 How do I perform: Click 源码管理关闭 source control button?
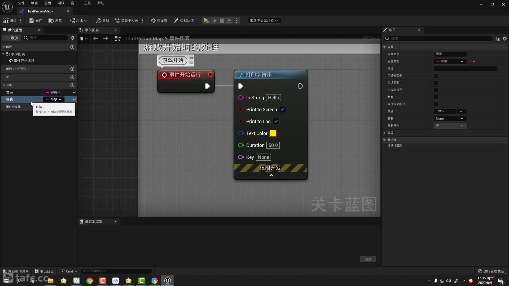coord(491,271)
